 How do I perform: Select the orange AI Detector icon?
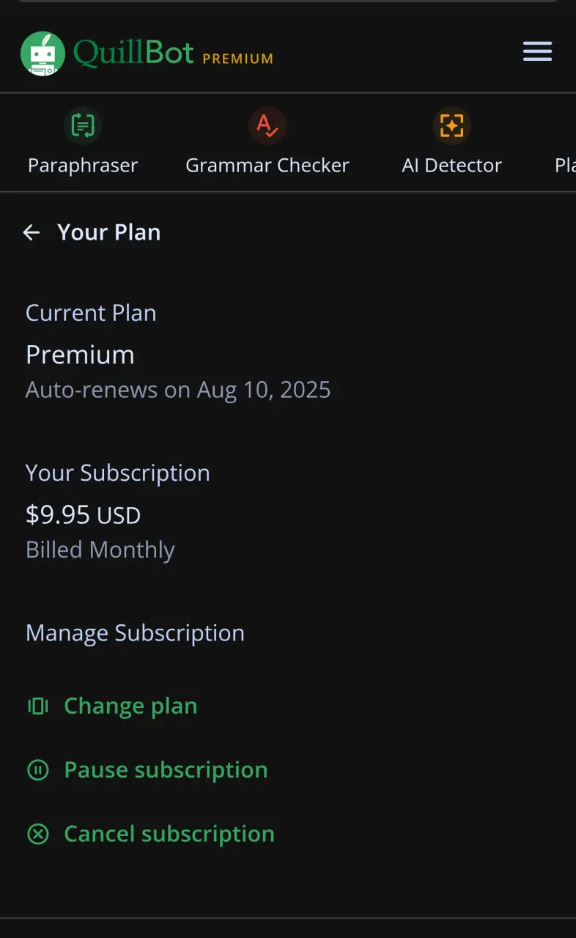click(451, 126)
